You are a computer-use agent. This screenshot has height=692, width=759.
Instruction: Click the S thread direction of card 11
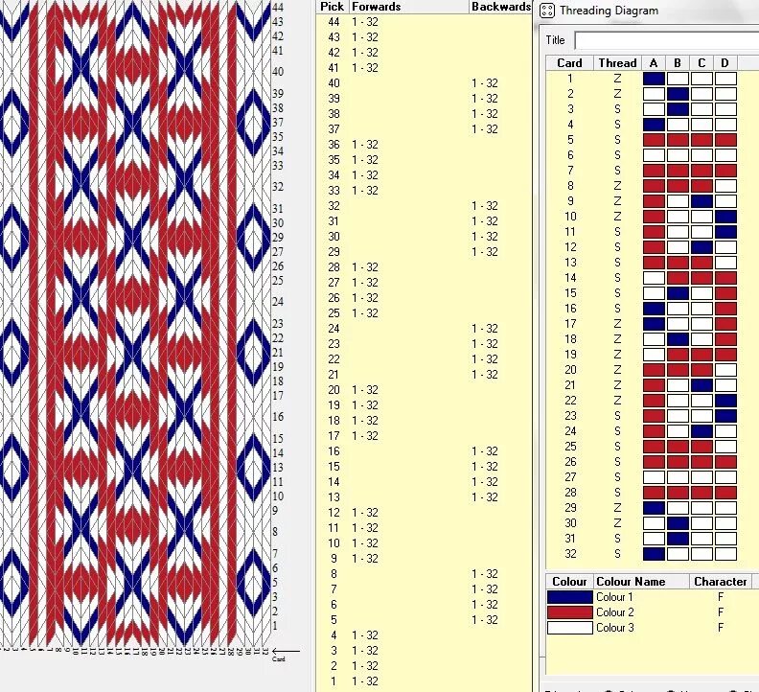point(617,232)
